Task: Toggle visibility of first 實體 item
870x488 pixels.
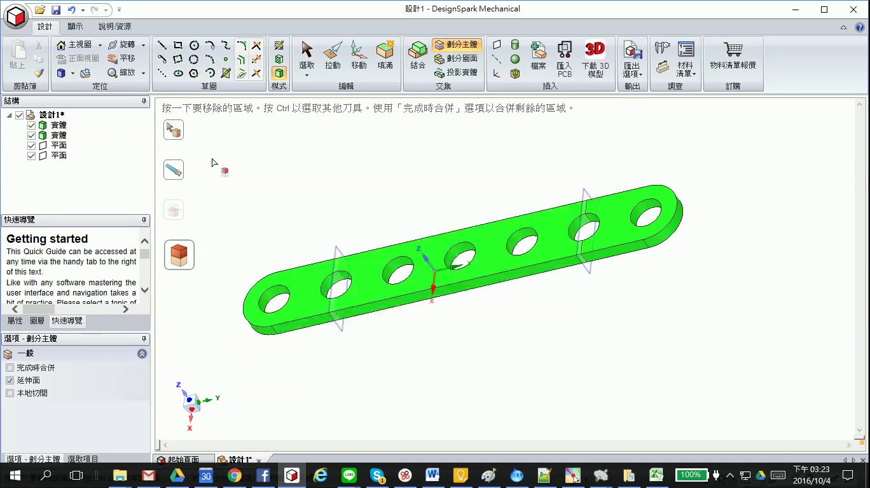Action: (x=32, y=125)
